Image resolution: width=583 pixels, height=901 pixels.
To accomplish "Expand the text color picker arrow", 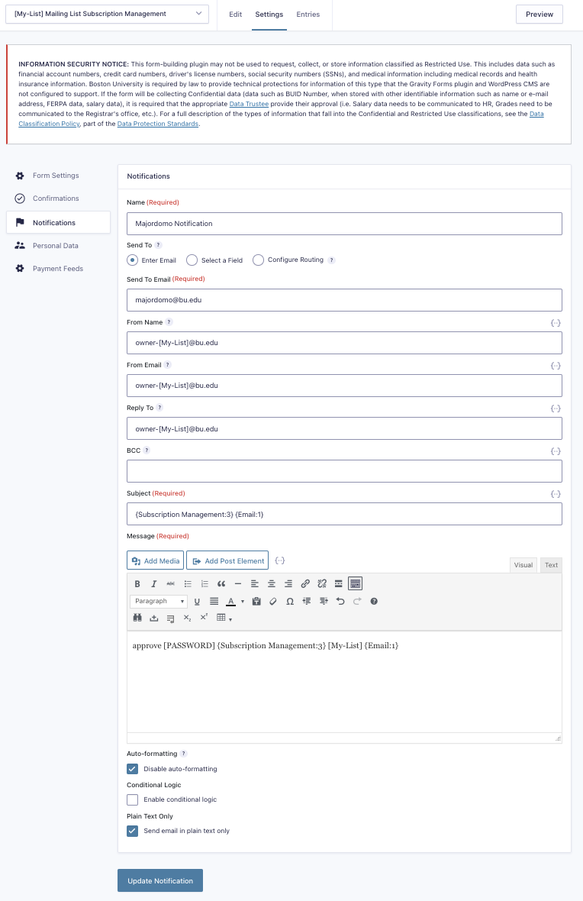I will 243,602.
